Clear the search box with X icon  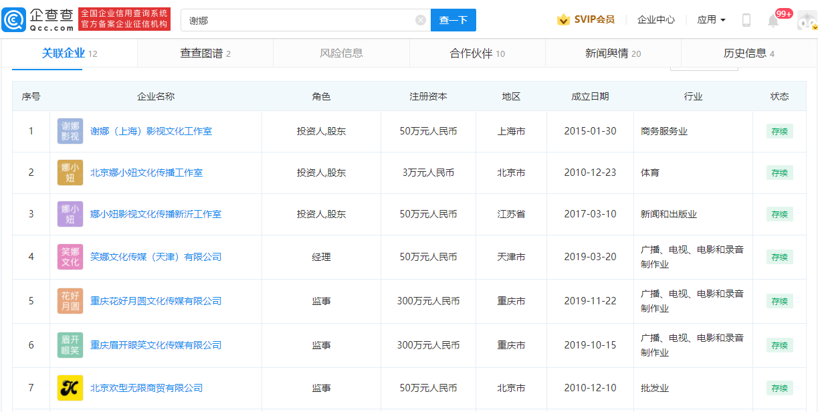(x=421, y=20)
